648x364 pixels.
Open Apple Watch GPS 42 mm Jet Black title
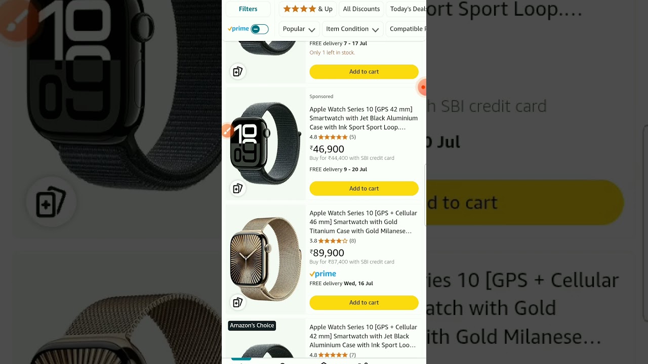tap(363, 118)
